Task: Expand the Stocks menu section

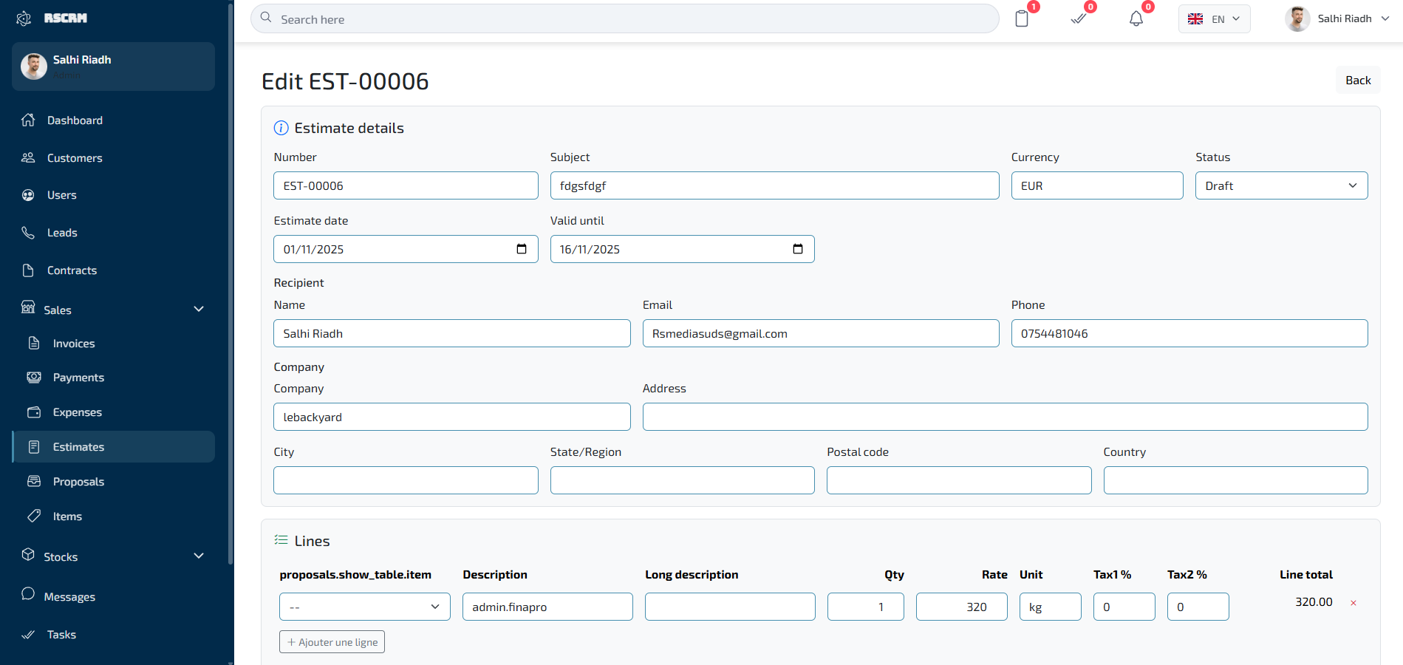Action: pyautogui.click(x=198, y=556)
